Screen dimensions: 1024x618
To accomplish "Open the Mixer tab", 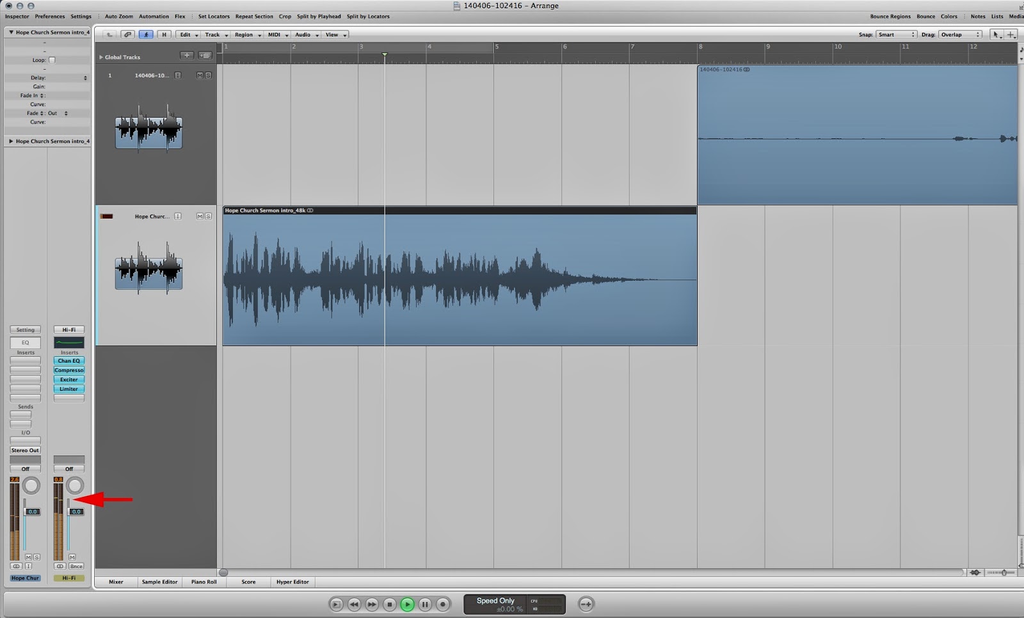I will [x=116, y=582].
